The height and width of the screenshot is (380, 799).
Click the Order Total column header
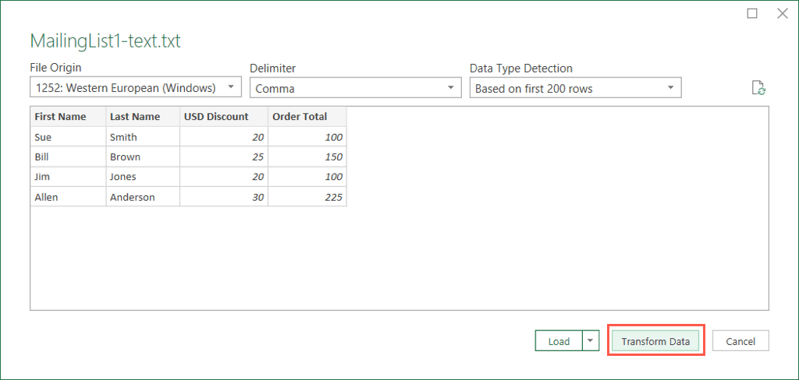click(x=307, y=117)
